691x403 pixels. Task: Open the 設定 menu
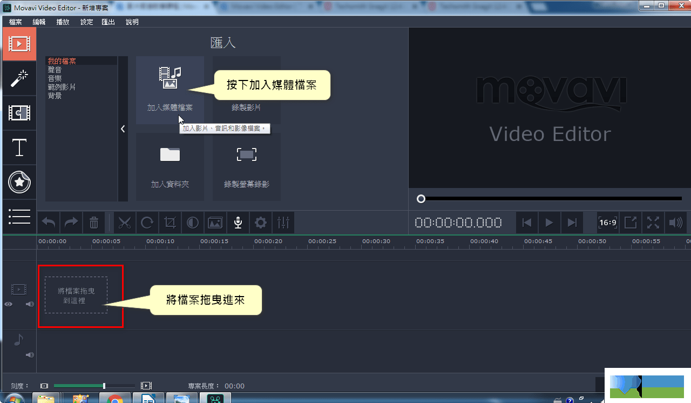pos(86,22)
